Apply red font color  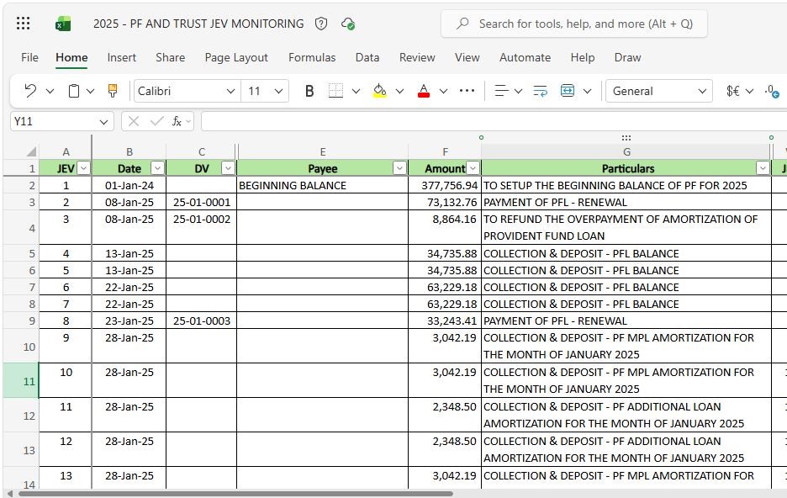424,91
